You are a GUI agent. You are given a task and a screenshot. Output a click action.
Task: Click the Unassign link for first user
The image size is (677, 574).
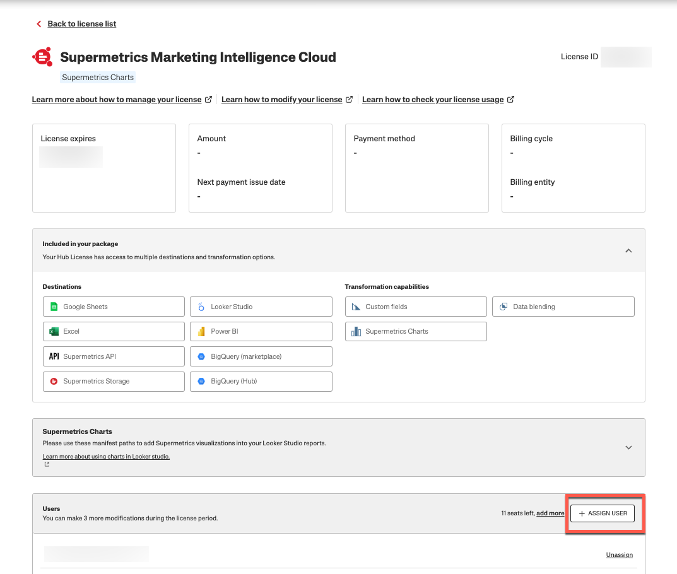click(x=619, y=555)
